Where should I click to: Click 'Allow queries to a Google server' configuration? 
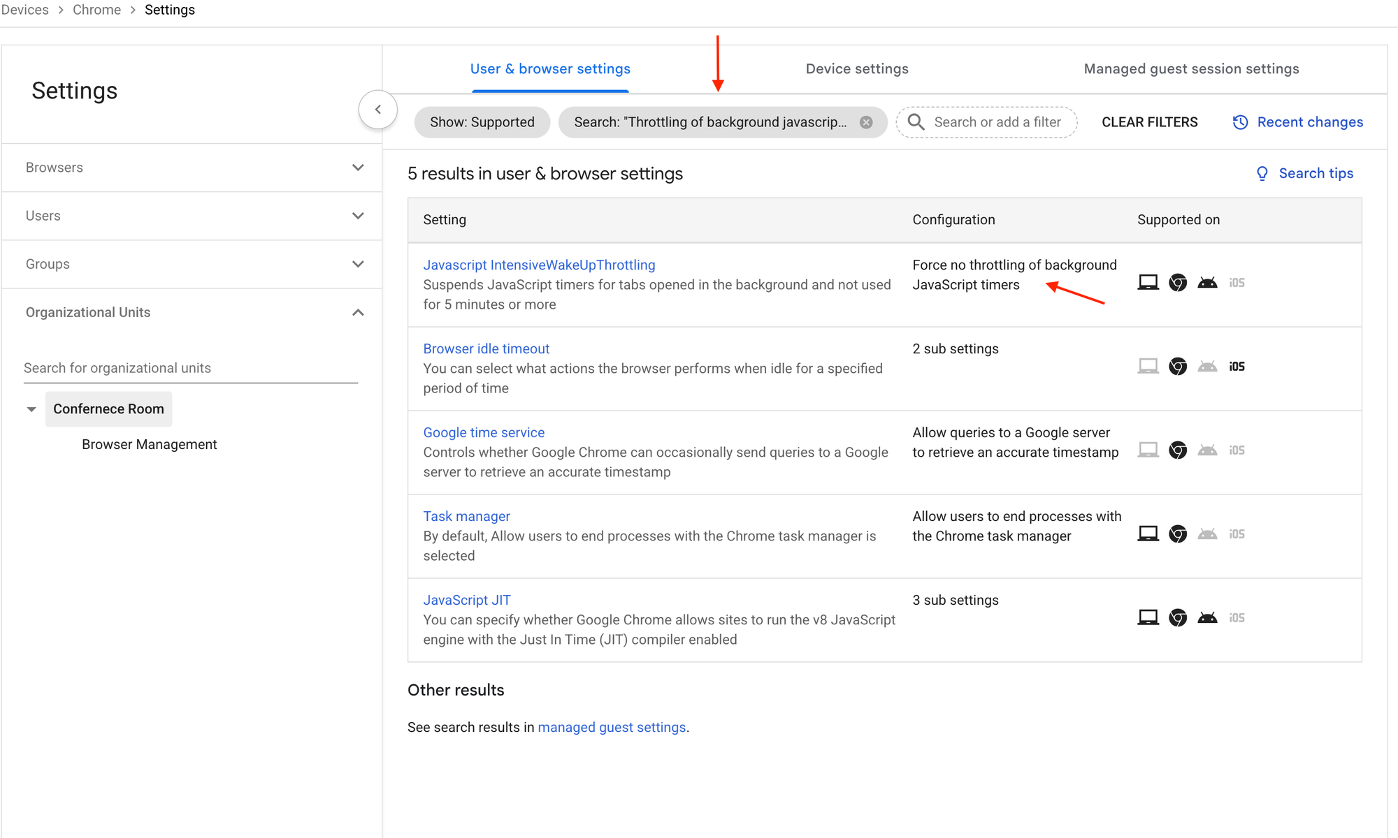point(1015,442)
